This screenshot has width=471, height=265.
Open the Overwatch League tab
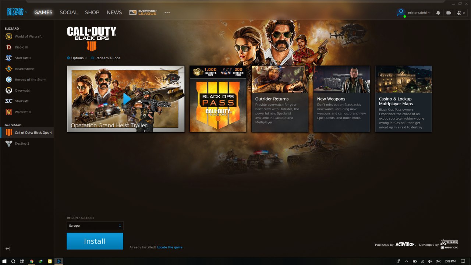click(143, 13)
